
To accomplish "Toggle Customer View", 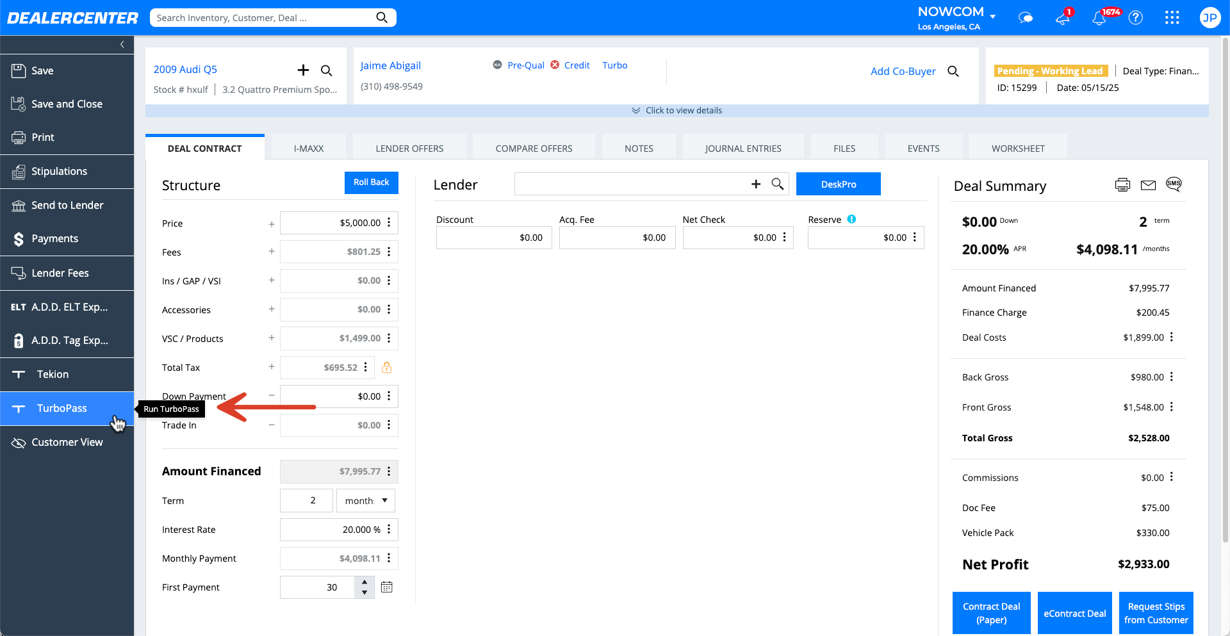I will tap(67, 442).
